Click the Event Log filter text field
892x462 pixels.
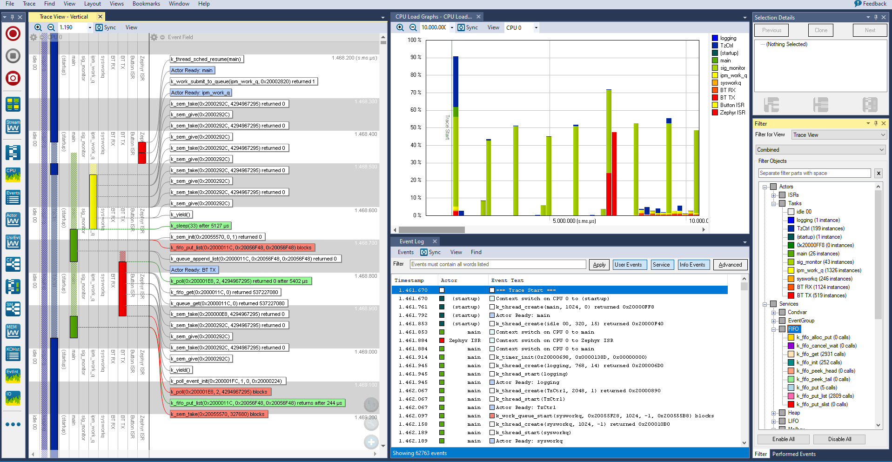497,264
